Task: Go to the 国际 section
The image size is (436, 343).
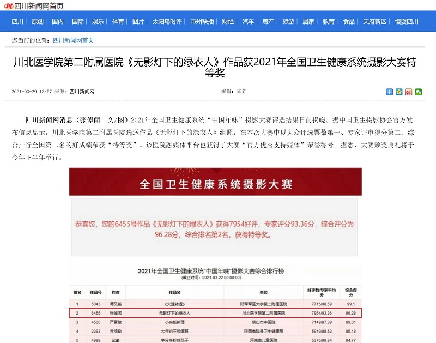Action: [x=78, y=22]
